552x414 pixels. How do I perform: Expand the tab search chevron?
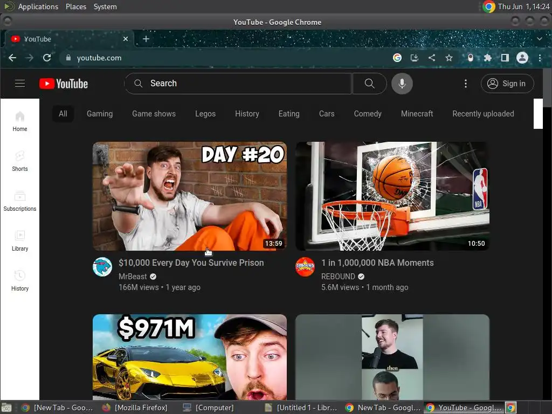coord(539,39)
